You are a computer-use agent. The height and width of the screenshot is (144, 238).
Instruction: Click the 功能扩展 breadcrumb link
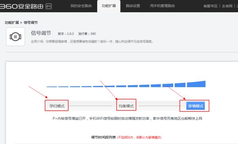click(12, 22)
